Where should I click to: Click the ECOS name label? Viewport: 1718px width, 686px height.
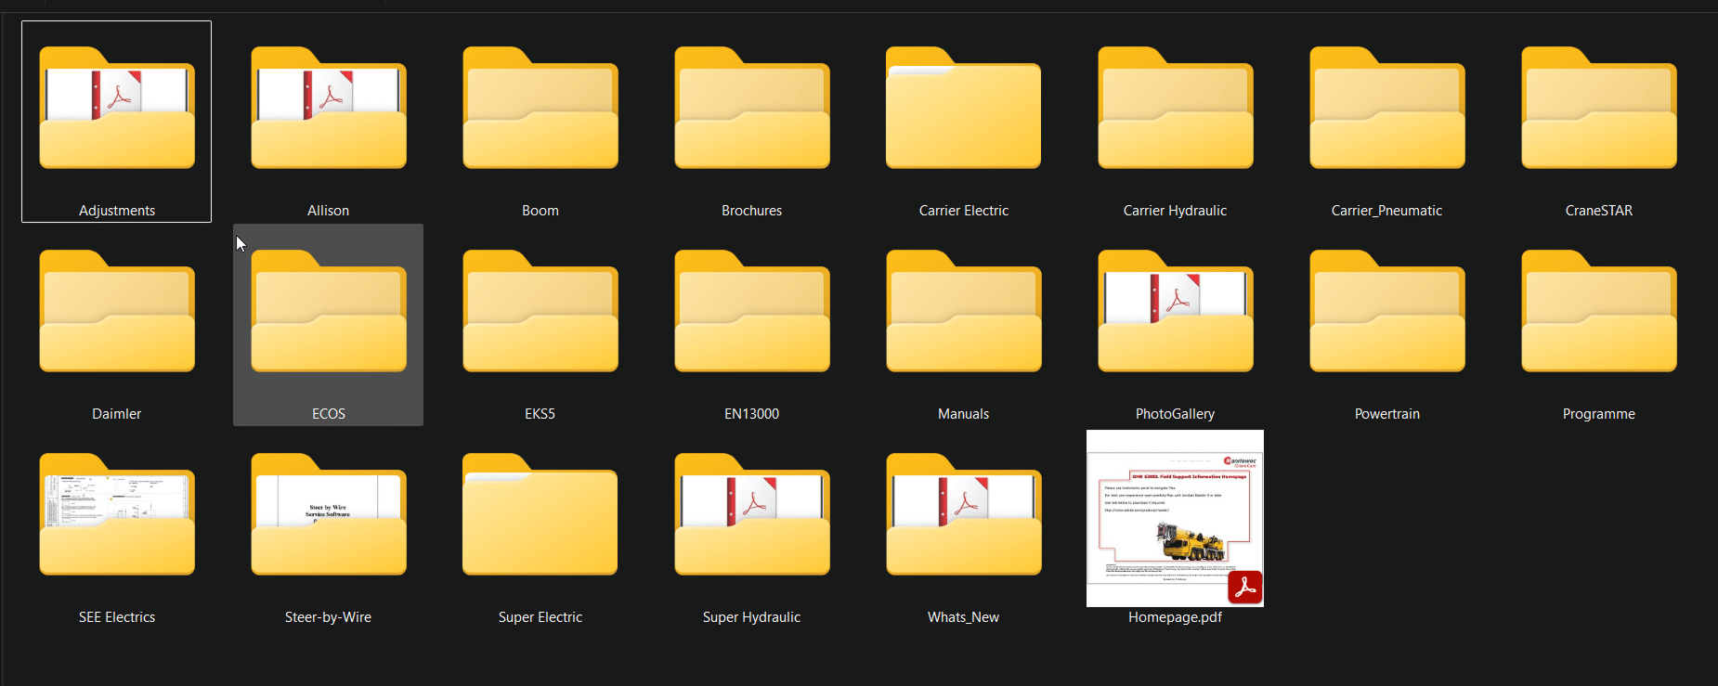coord(329,414)
